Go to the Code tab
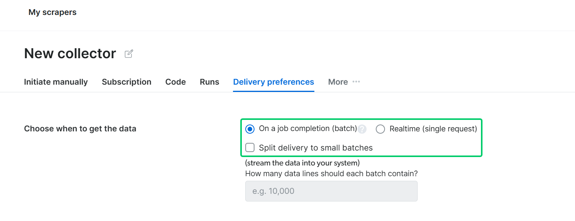 click(x=175, y=82)
